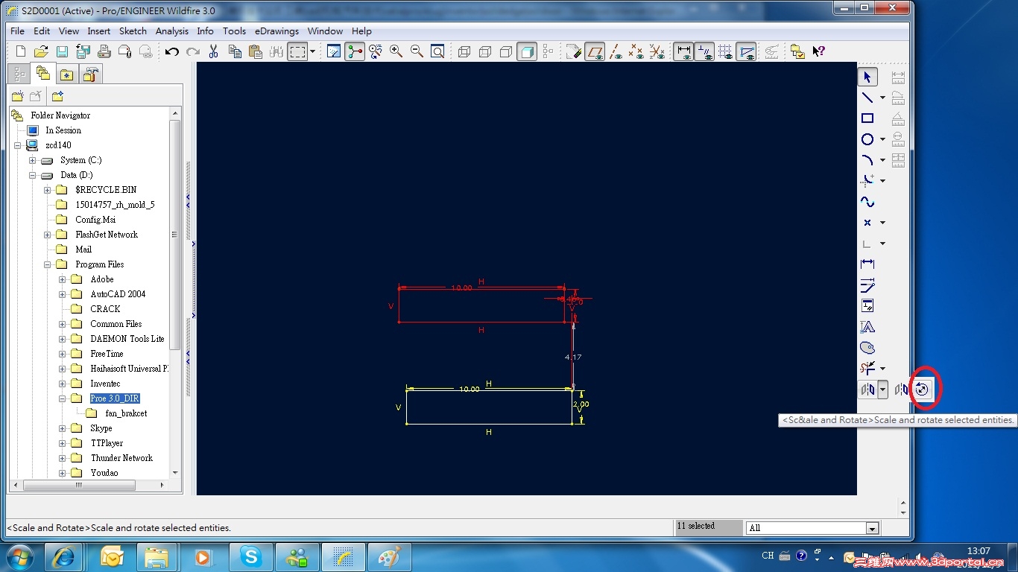Select the Text tool

(867, 327)
